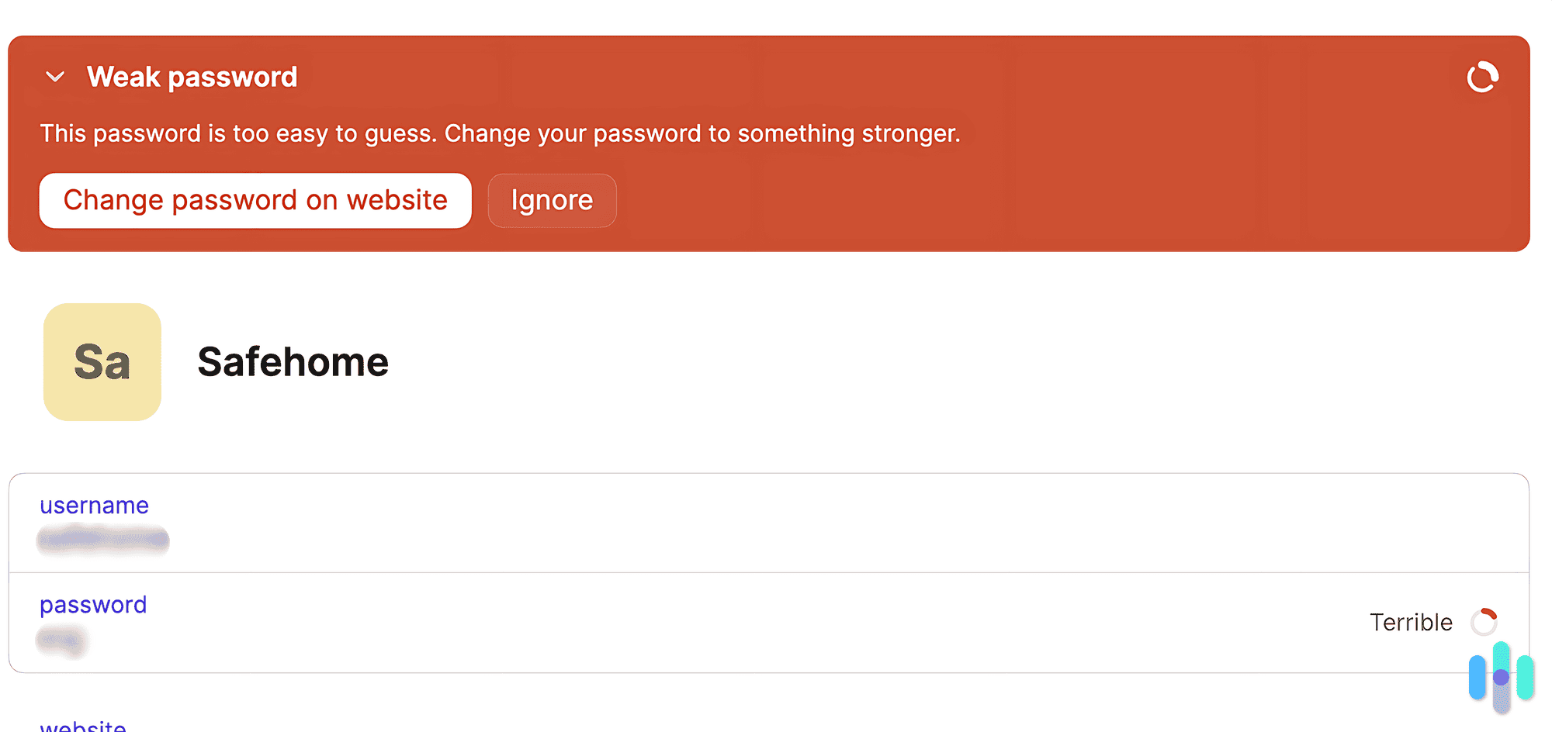Open the username field label
Image resolution: width=1552 pixels, height=732 pixels.
pyautogui.click(x=94, y=506)
